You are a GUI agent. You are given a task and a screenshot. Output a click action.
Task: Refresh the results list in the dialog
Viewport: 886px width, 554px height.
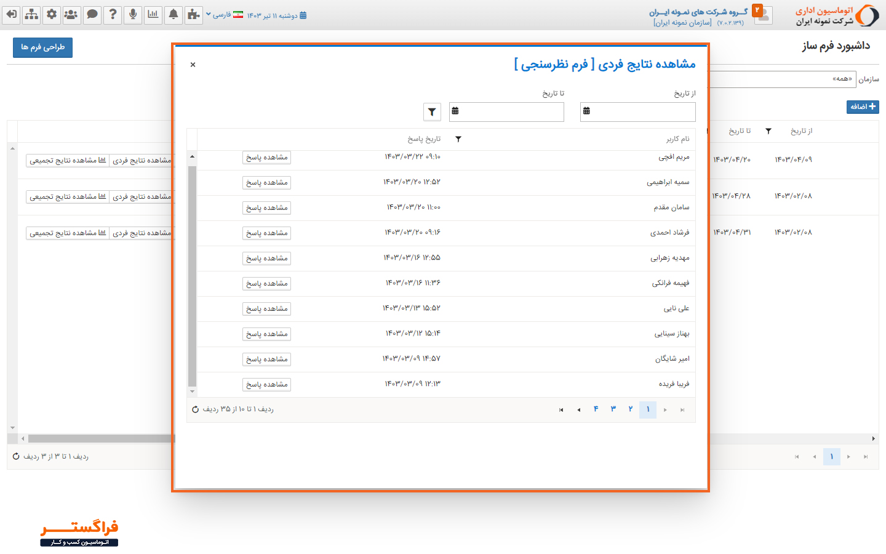[x=196, y=409]
